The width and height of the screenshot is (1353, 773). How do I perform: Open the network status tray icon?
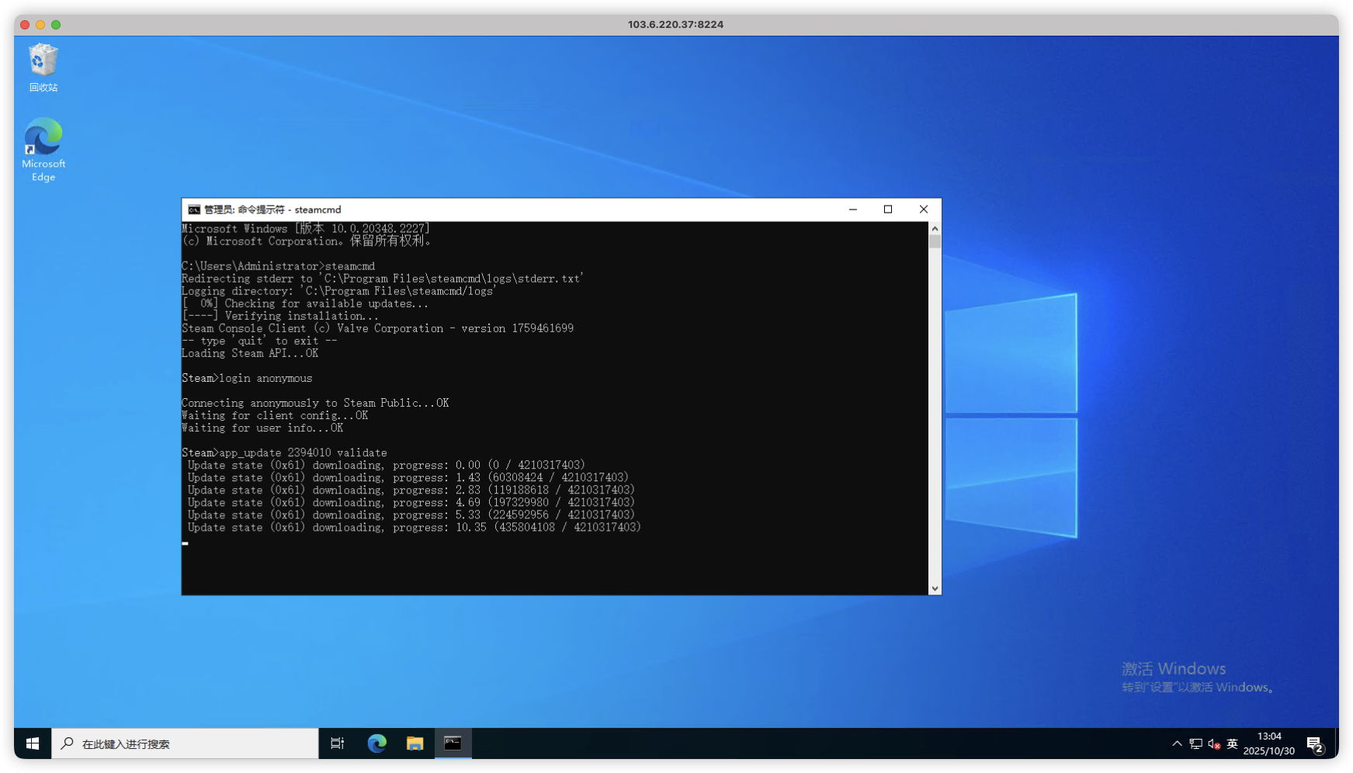(1195, 744)
